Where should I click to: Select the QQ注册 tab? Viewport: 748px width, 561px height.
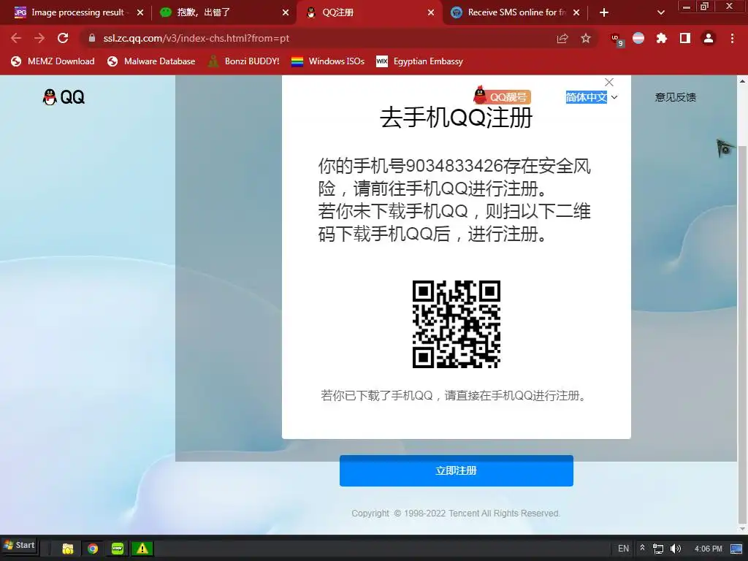pos(370,13)
